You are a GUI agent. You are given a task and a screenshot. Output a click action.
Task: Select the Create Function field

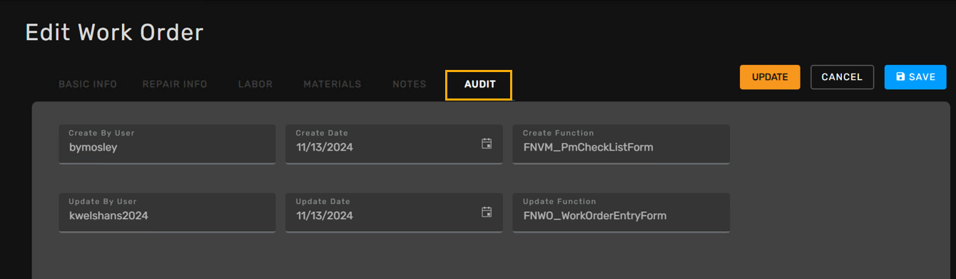621,144
